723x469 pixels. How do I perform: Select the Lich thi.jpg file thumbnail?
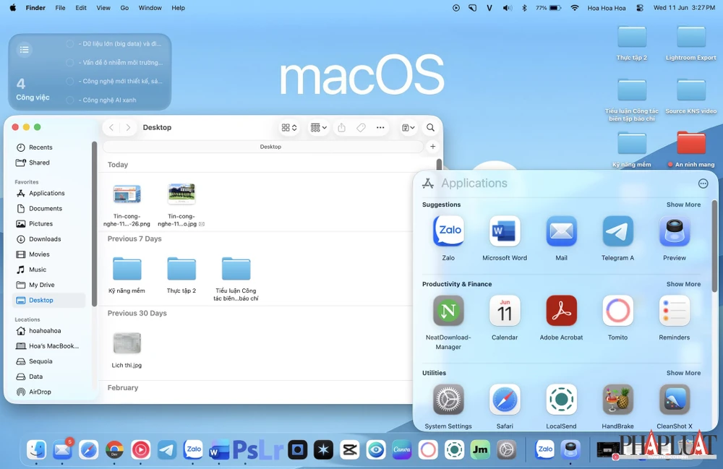coord(127,343)
